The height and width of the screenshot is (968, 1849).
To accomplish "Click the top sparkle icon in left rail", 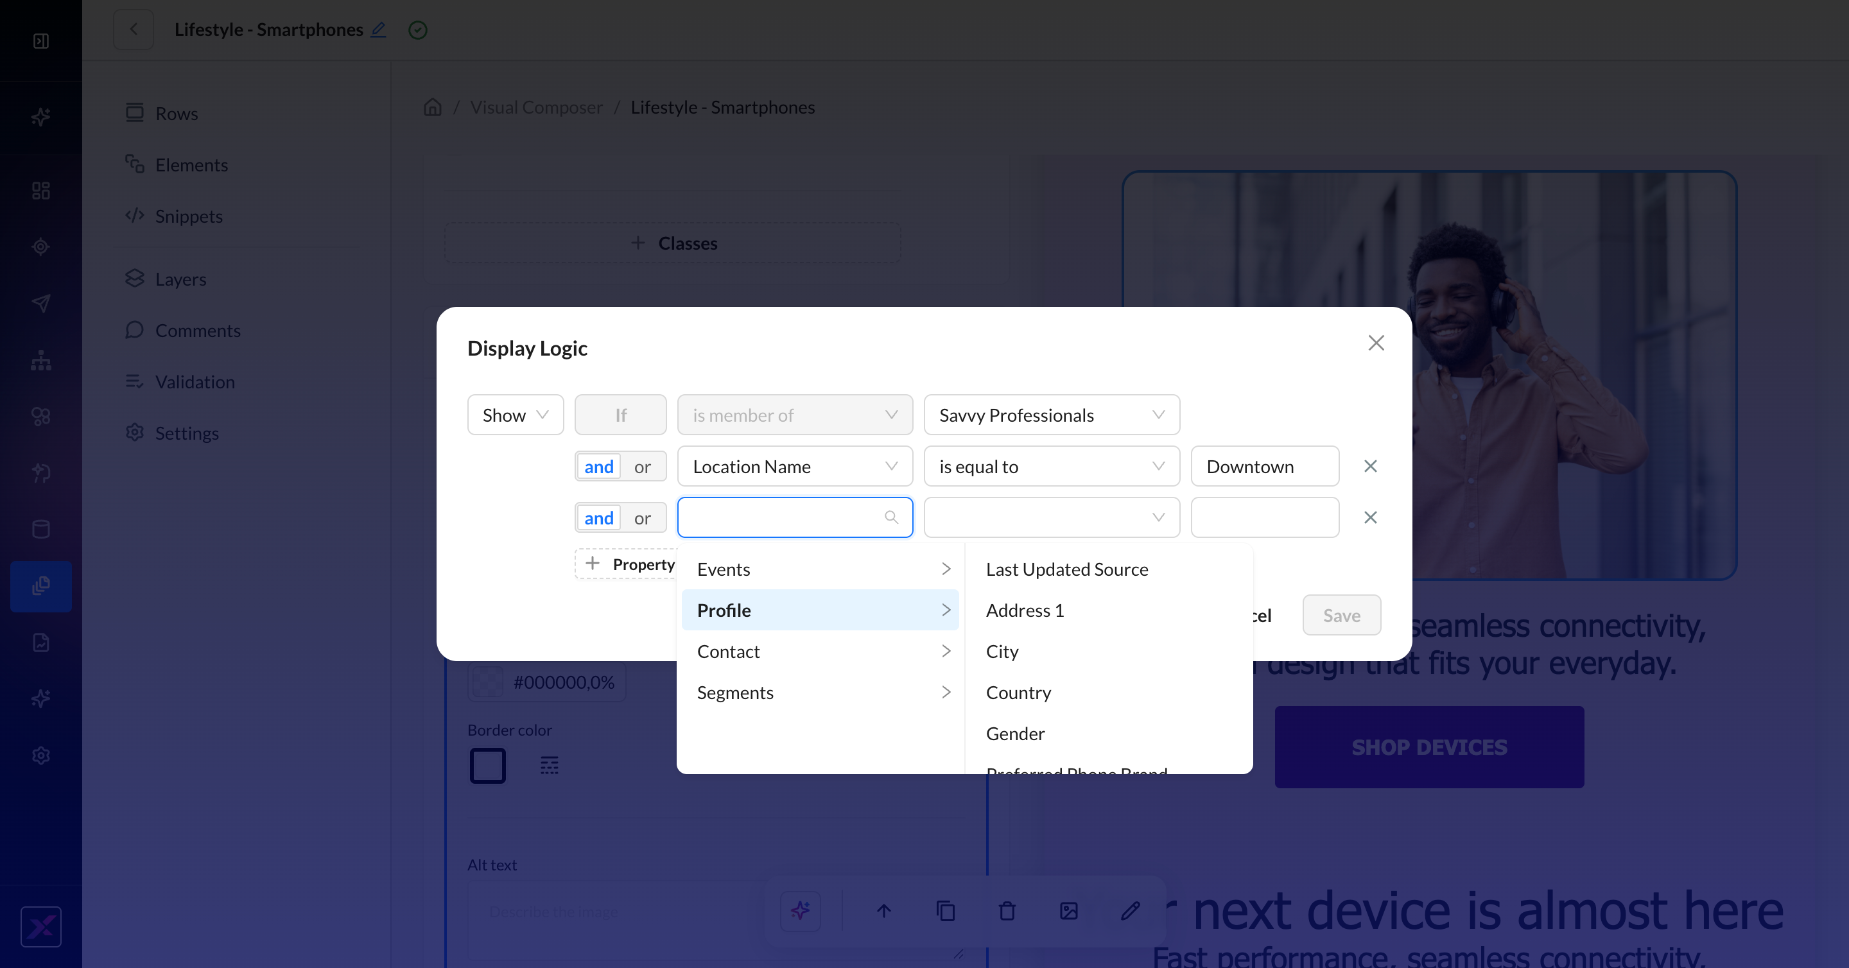I will point(41,116).
